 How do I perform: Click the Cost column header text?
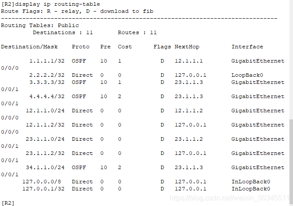coord(125,47)
